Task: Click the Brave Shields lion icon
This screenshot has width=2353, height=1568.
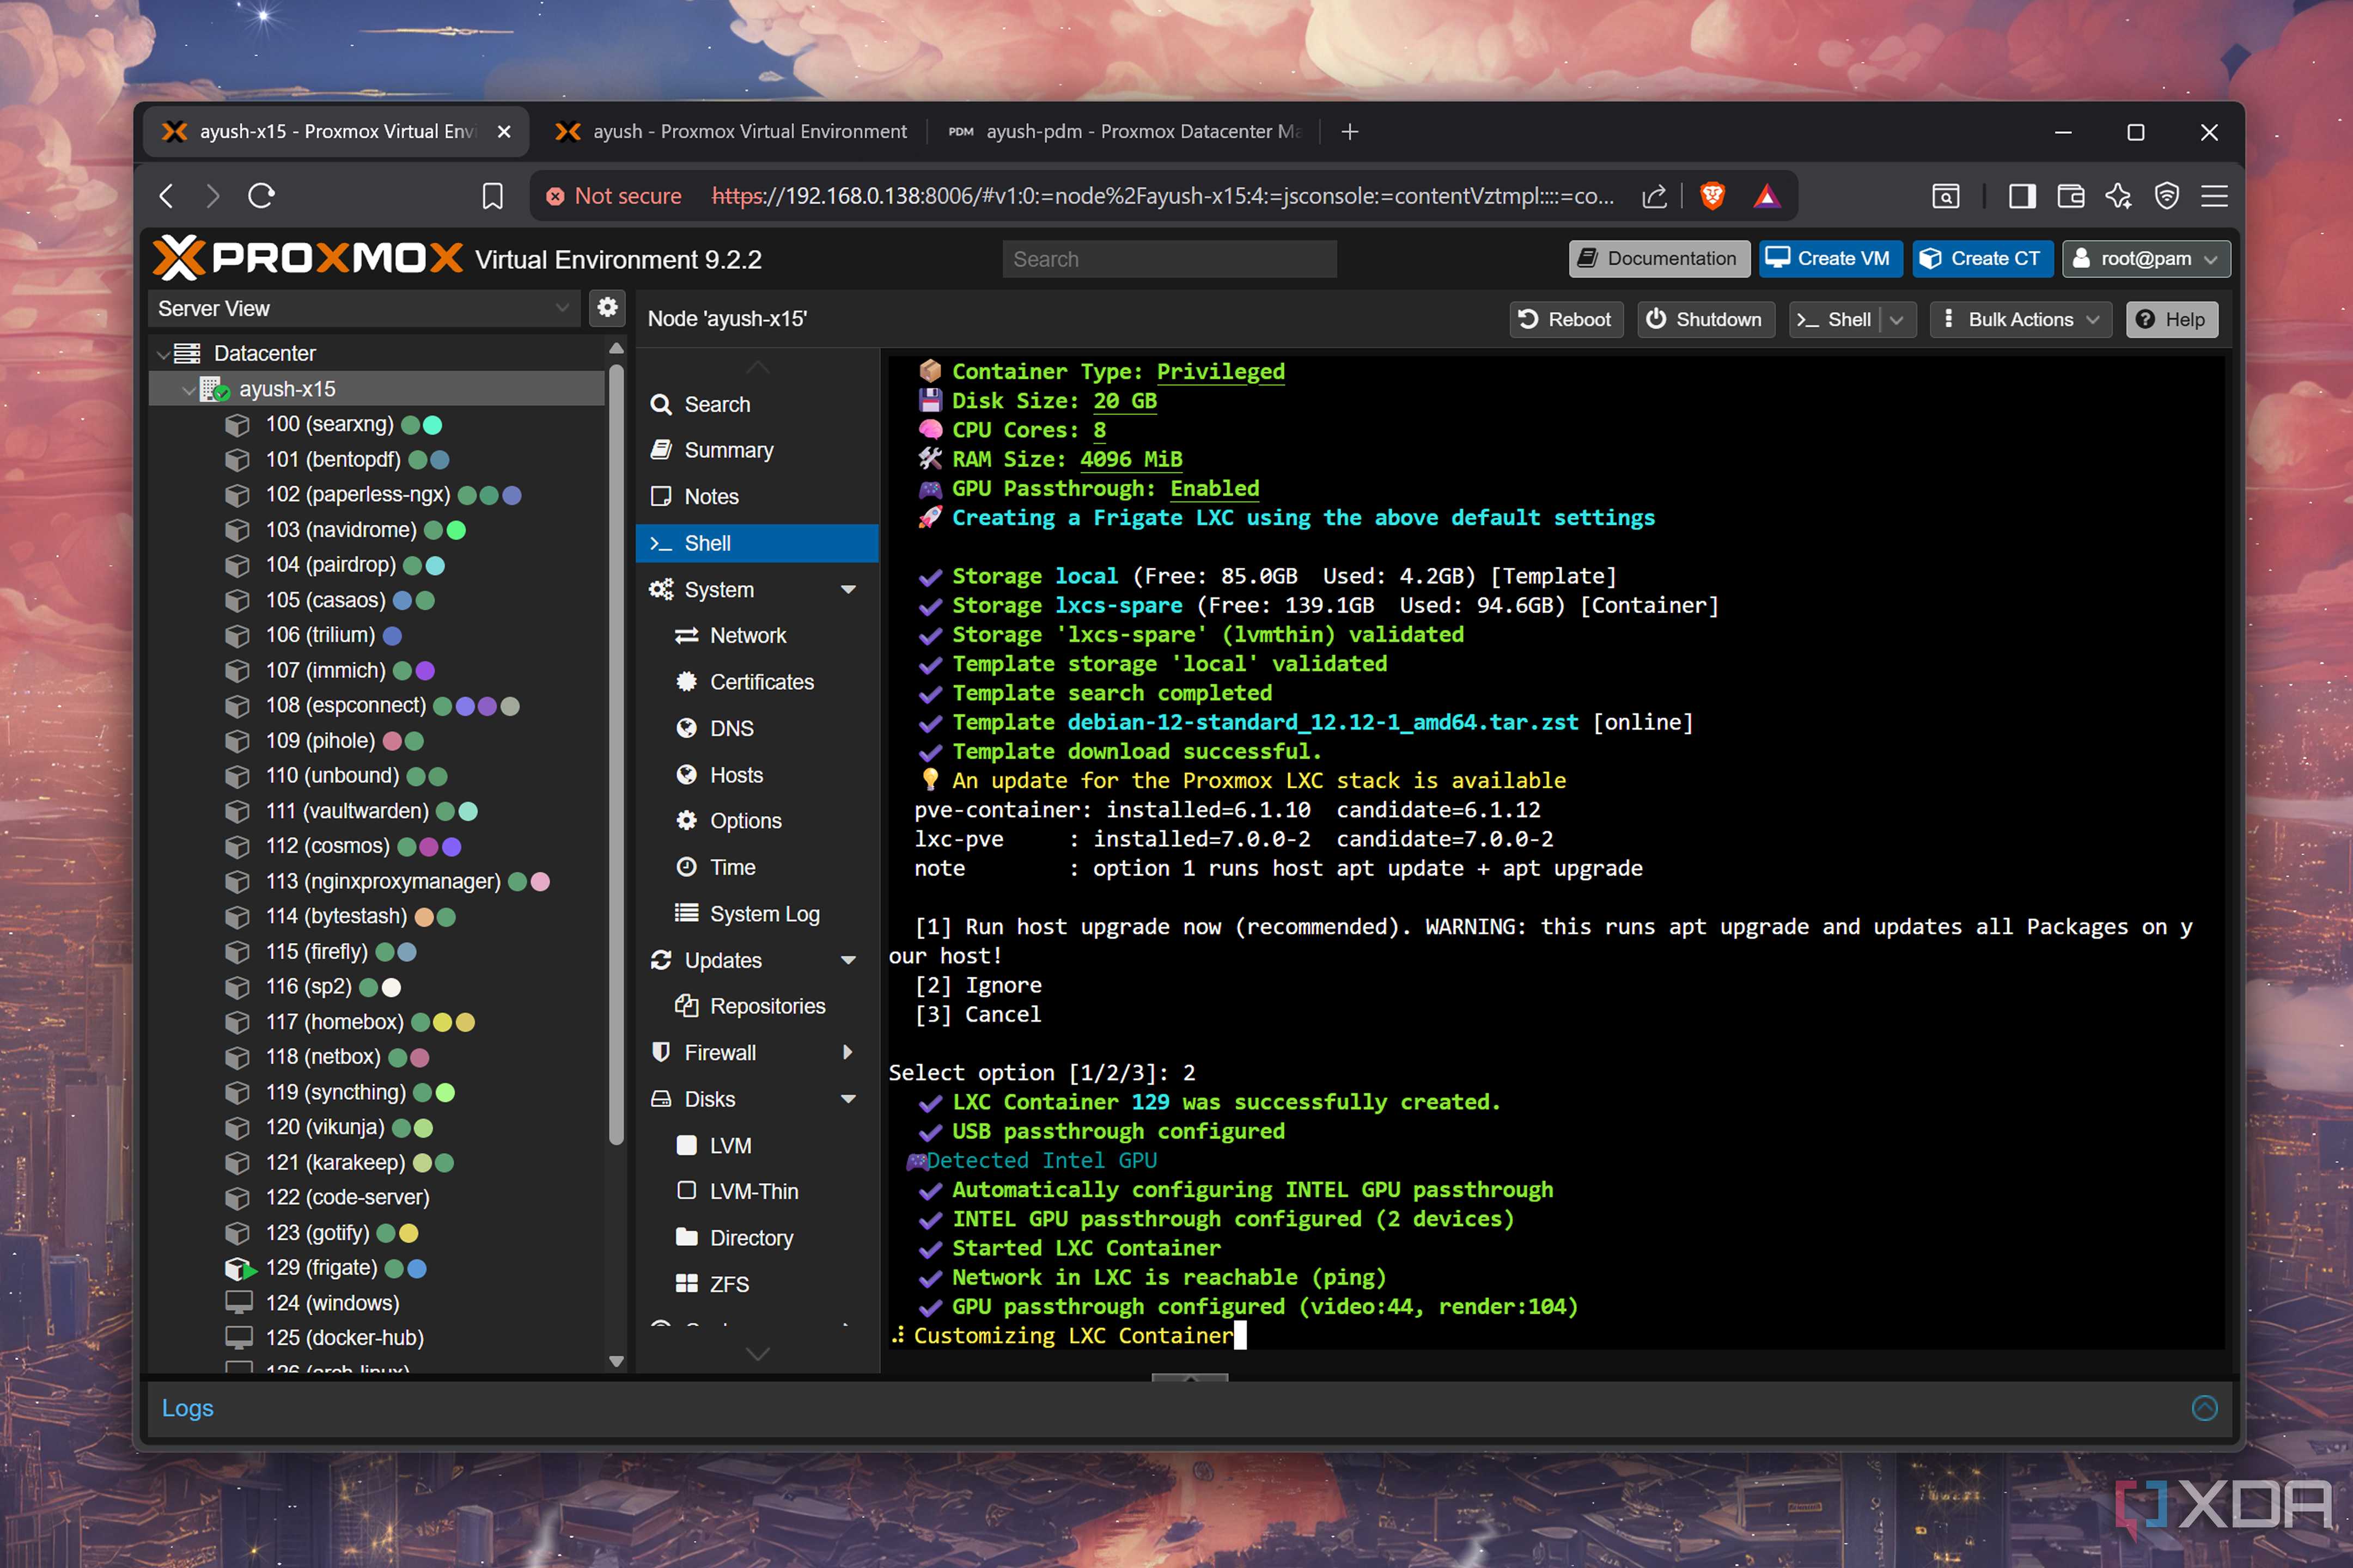Action: point(1712,196)
